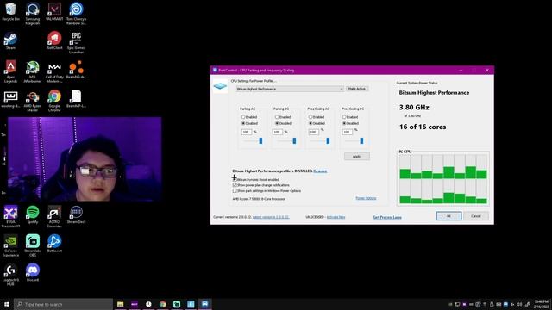Click the Latest version link
Image resolution: width=552 pixels, height=310 pixels.
(x=271, y=217)
